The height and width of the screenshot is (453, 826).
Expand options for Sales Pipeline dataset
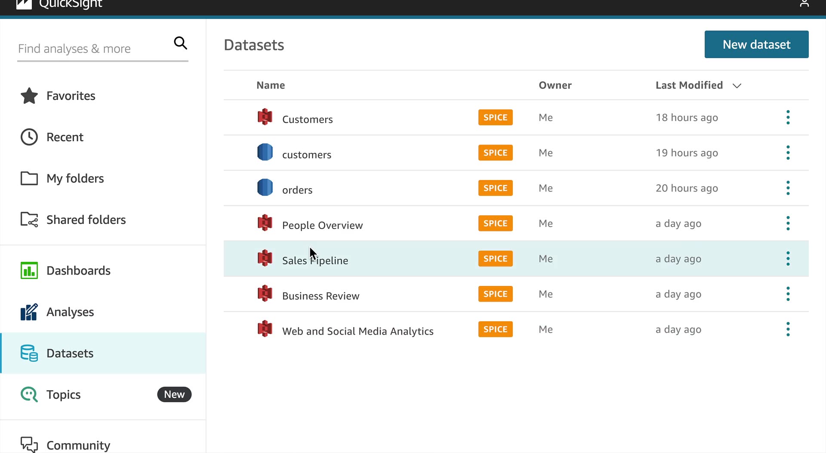tap(788, 259)
